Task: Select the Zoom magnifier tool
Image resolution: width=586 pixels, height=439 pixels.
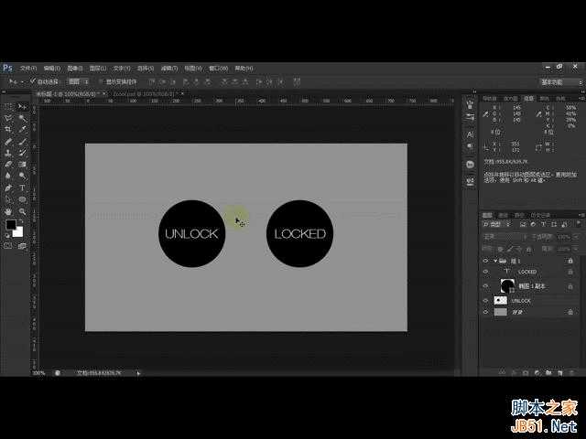Action: point(22,210)
